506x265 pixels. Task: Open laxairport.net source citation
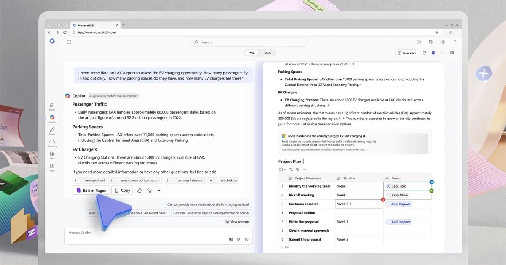90,180
